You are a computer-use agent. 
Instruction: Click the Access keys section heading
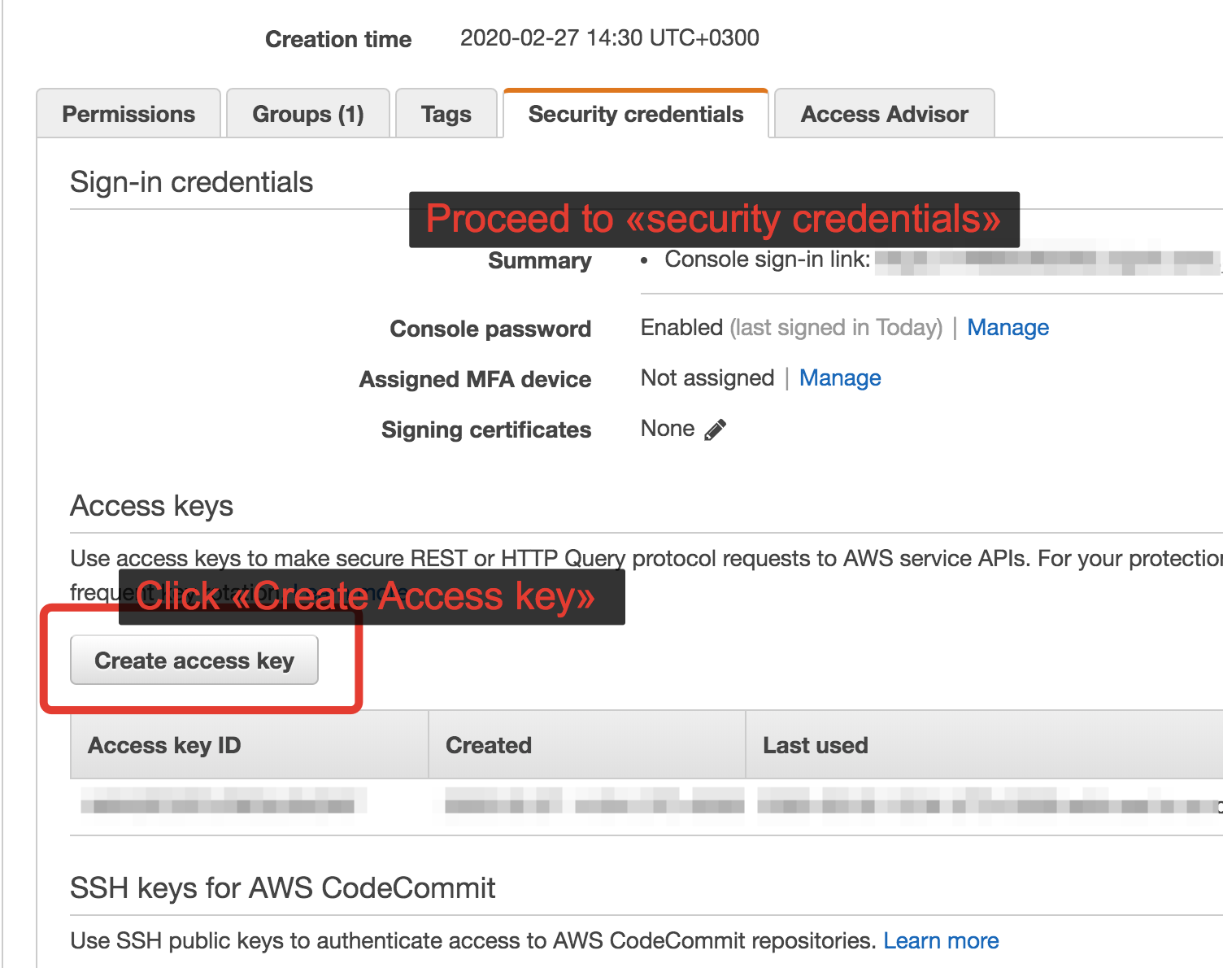[152, 506]
